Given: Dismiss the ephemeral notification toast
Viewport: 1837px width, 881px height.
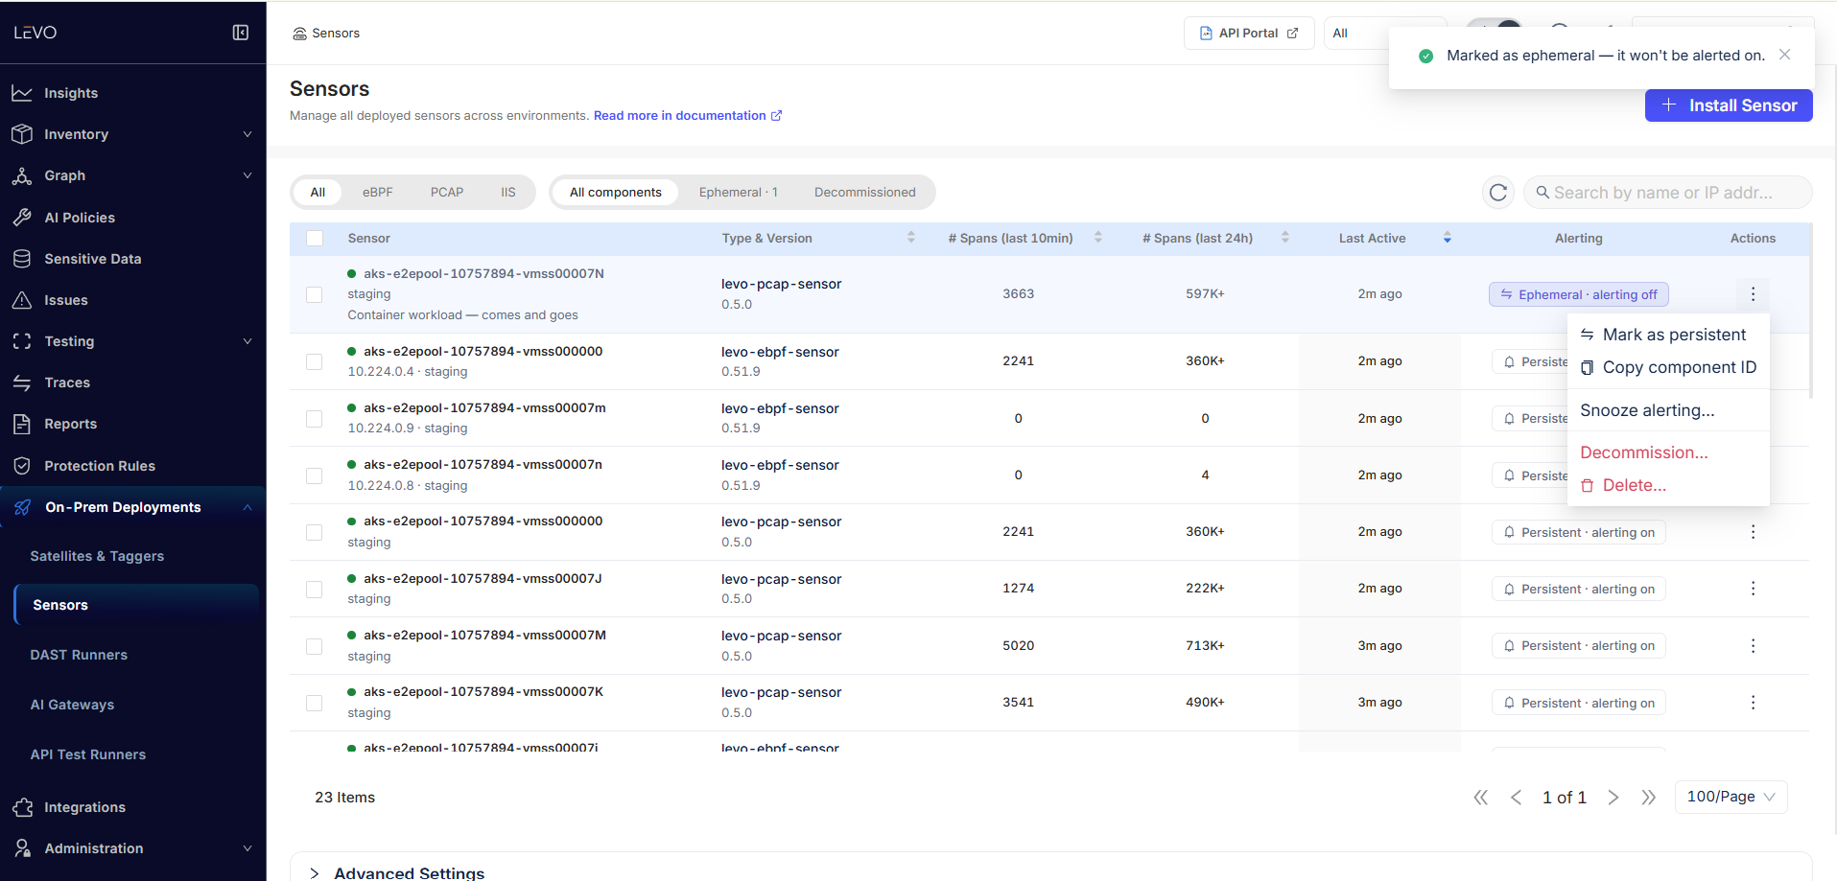Looking at the screenshot, I should 1785,55.
